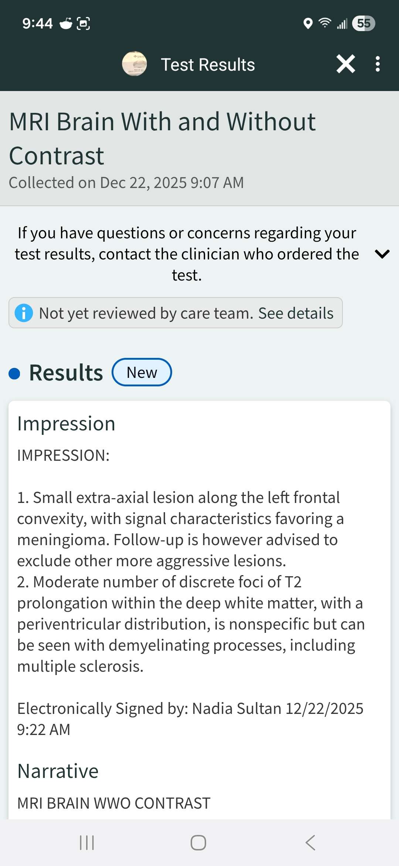Screen dimensions: 399x866
Task: Tap the 'Test Results' header title
Action: 208,65
